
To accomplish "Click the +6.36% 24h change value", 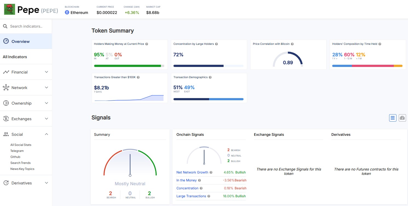I will point(132,13).
